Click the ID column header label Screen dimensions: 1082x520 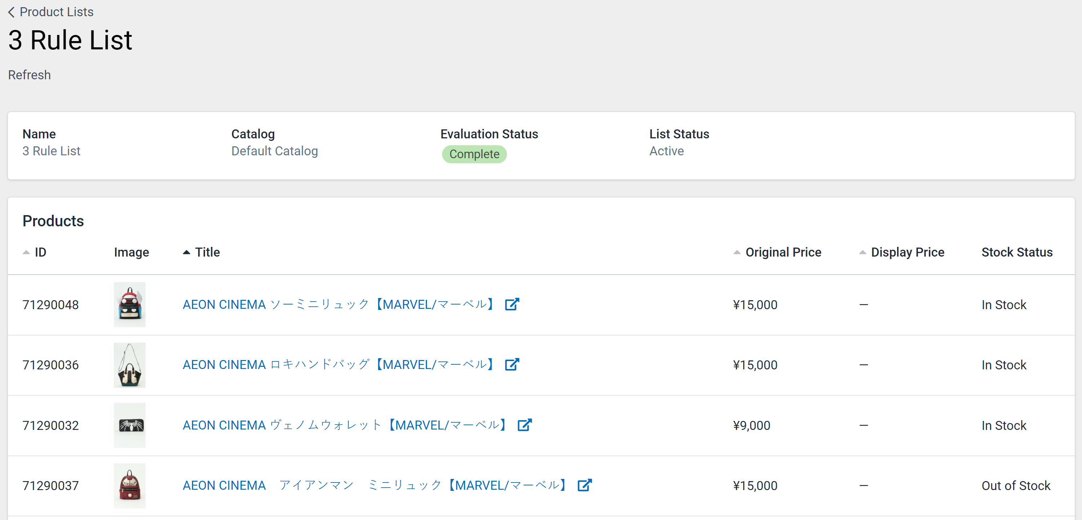pyautogui.click(x=40, y=253)
